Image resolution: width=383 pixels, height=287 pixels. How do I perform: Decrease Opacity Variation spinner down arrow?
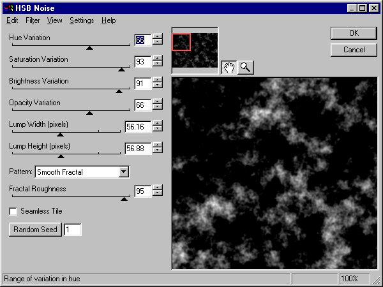point(158,108)
